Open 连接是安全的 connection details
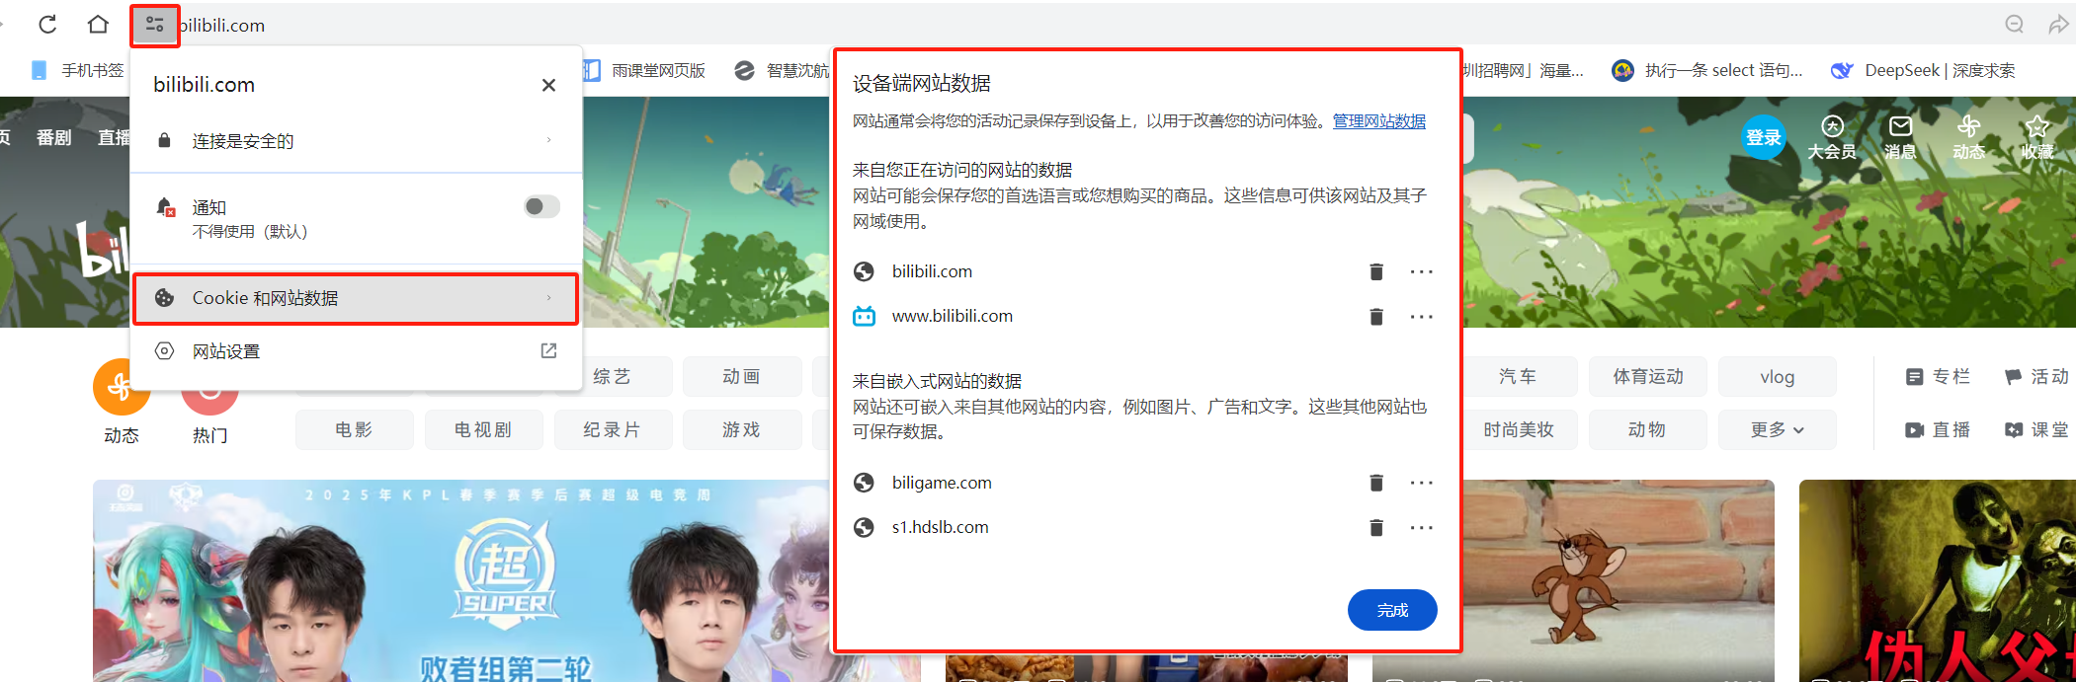Viewport: 2076px width, 682px height. tap(356, 140)
